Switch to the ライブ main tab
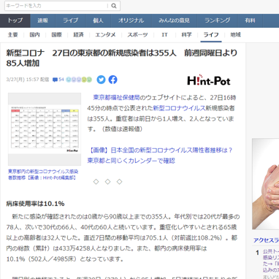 pyautogui.click(x=71, y=20)
